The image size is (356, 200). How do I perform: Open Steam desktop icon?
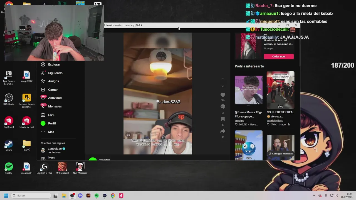click(9, 145)
